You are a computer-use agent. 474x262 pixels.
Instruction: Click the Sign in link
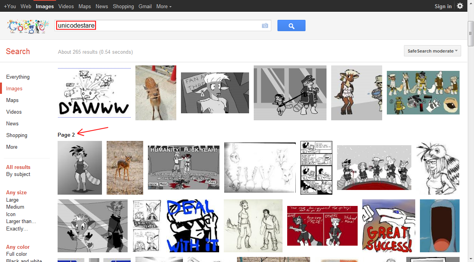click(x=443, y=6)
